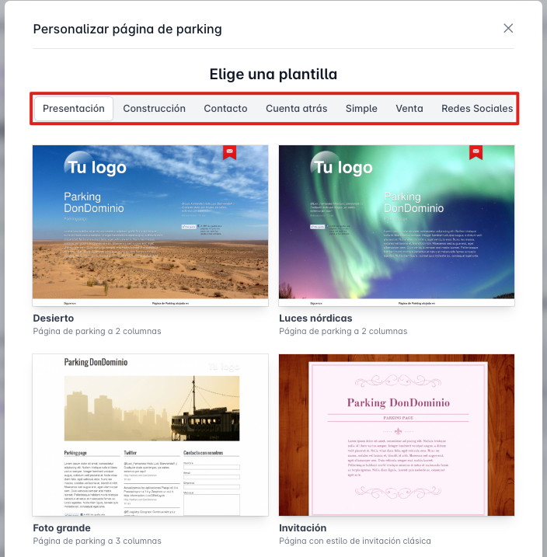Open the Redes Sociales tab
This screenshot has height=557, width=547.
pyautogui.click(x=476, y=109)
